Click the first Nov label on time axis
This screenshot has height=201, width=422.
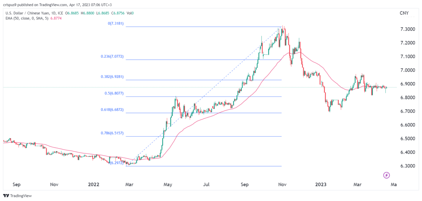point(54,184)
